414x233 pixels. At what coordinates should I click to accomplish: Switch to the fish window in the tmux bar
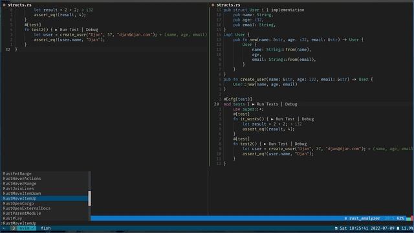(46, 228)
